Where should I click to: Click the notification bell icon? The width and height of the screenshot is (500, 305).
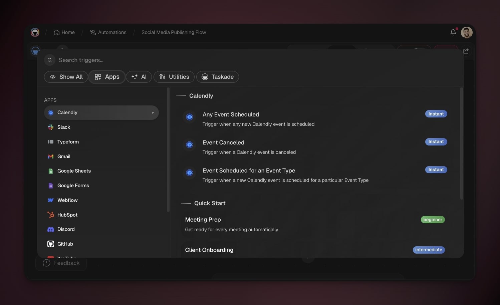[453, 32]
